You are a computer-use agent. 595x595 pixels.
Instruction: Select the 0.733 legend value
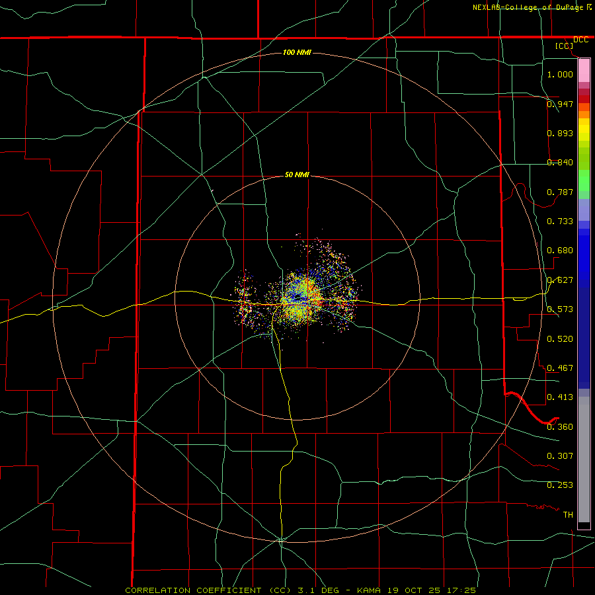(x=560, y=221)
